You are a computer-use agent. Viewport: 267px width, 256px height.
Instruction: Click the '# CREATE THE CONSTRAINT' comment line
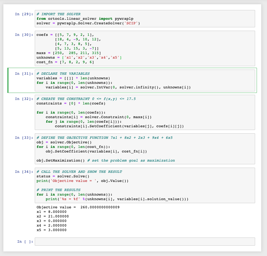coord(86,99)
